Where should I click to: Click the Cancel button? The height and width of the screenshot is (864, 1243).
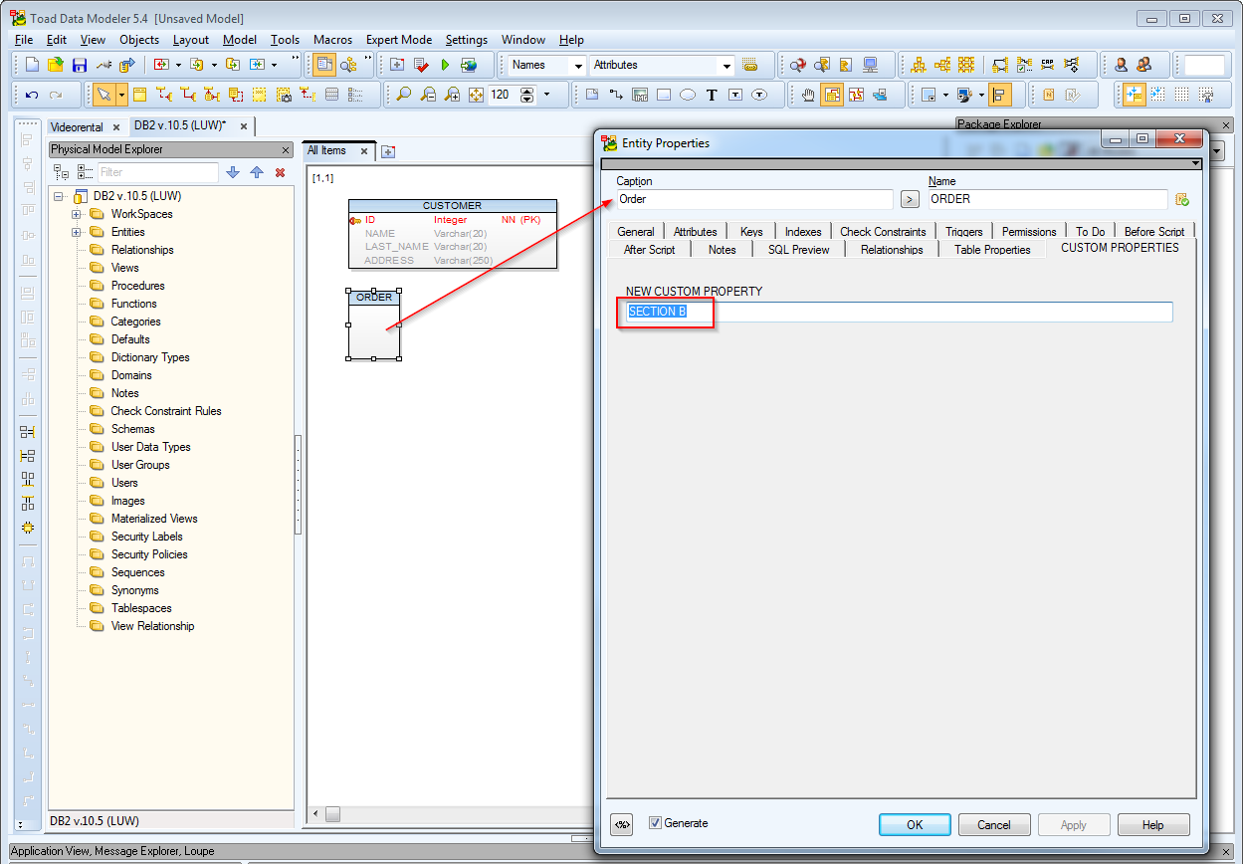994,824
